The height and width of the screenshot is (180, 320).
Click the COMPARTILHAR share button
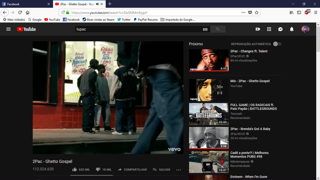click(133, 170)
